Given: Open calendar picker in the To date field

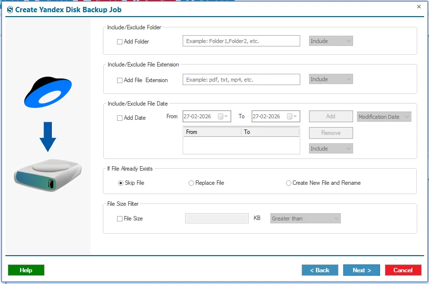Looking at the screenshot, I should (x=292, y=117).
